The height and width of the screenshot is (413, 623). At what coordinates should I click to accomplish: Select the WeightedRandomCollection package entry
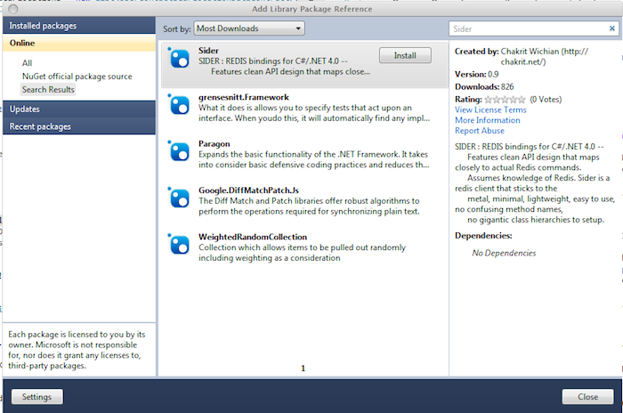point(304,247)
